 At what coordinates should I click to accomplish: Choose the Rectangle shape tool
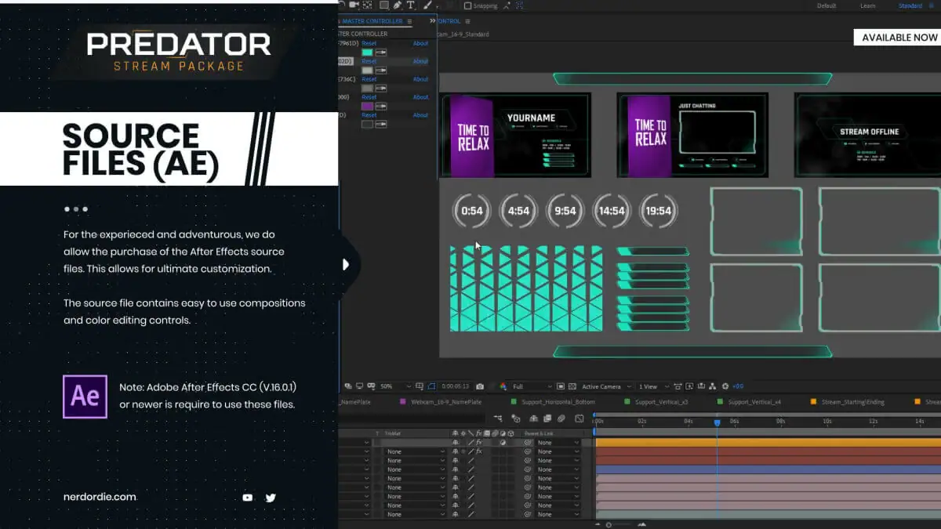(x=384, y=5)
